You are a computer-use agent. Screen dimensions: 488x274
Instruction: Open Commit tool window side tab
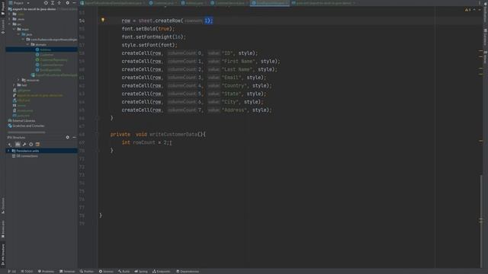[3, 27]
